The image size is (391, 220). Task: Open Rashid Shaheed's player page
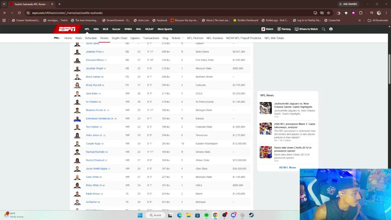click(x=95, y=160)
